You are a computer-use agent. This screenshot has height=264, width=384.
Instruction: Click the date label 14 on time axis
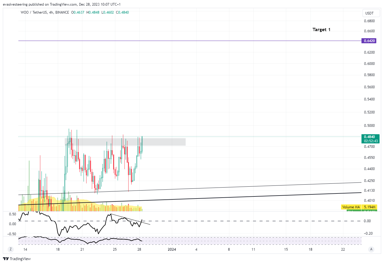tap(25, 249)
